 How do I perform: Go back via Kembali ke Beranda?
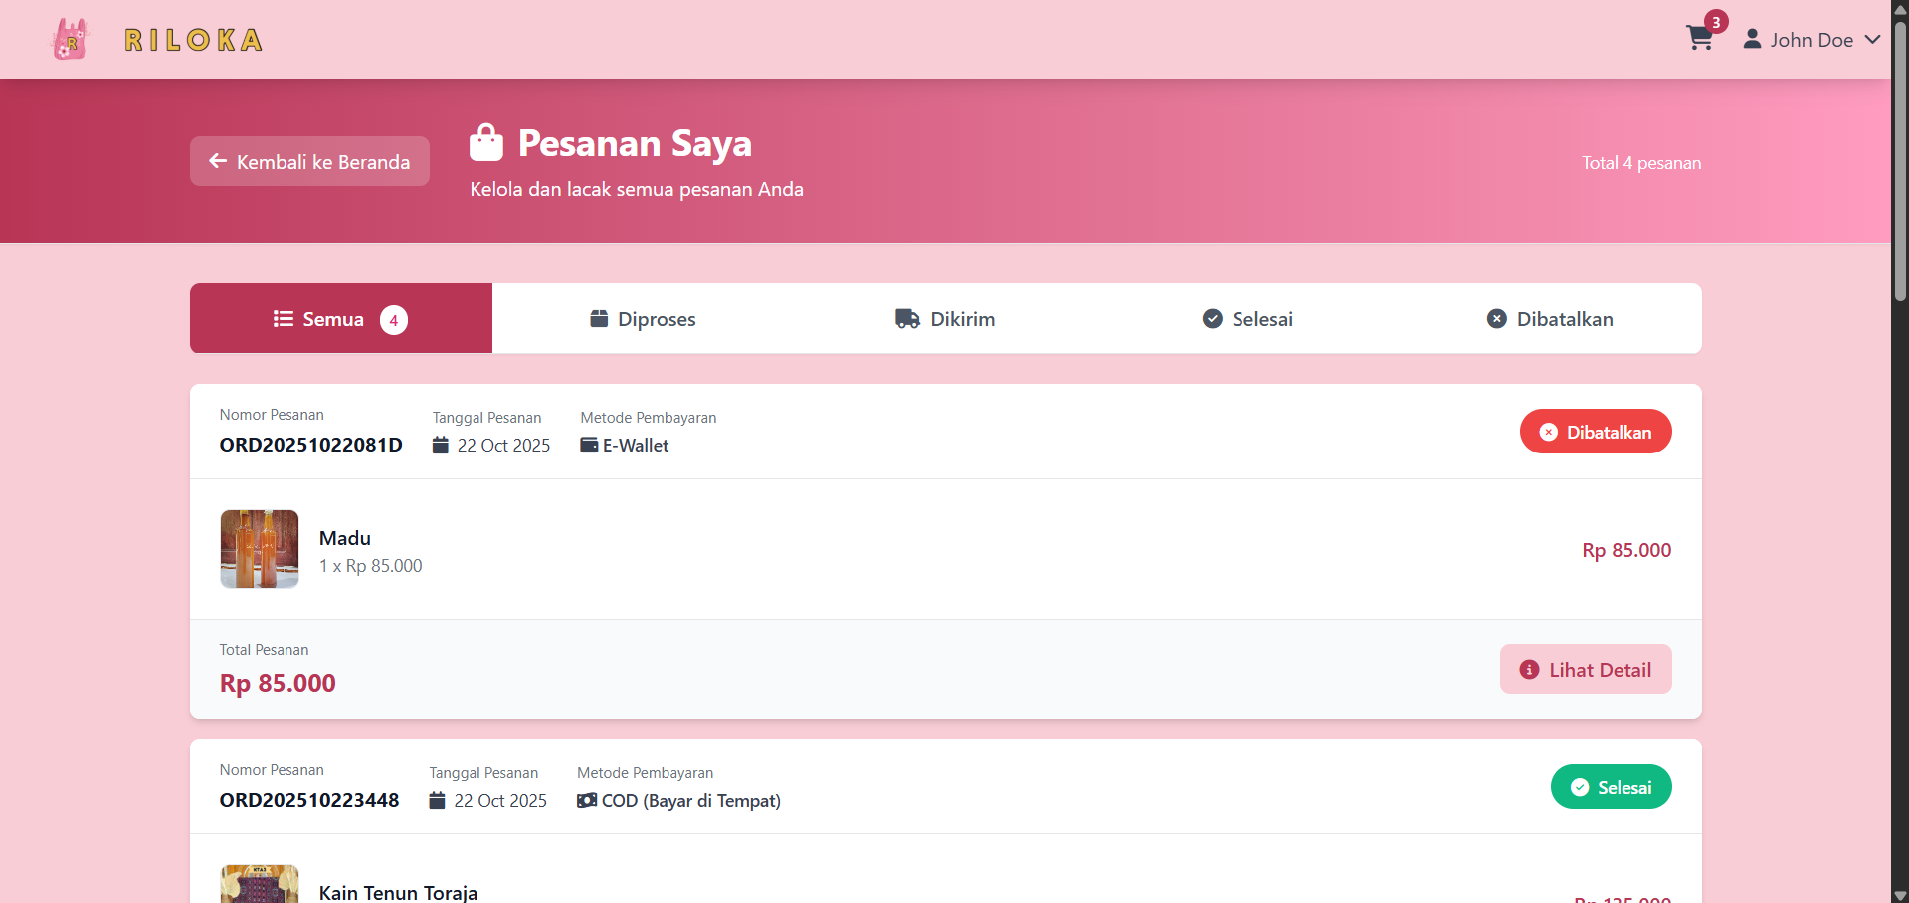(x=309, y=162)
